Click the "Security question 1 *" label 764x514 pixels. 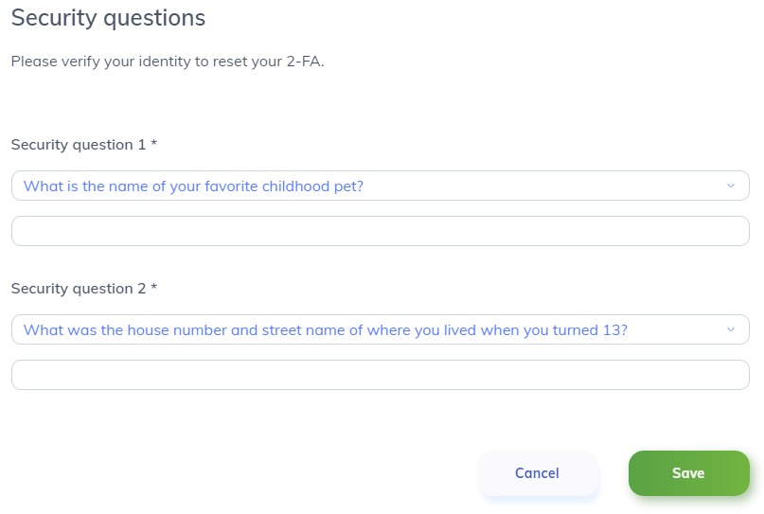(79, 145)
